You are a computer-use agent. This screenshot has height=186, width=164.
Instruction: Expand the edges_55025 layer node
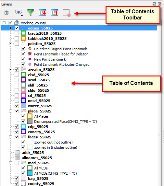[x=11, y=28]
